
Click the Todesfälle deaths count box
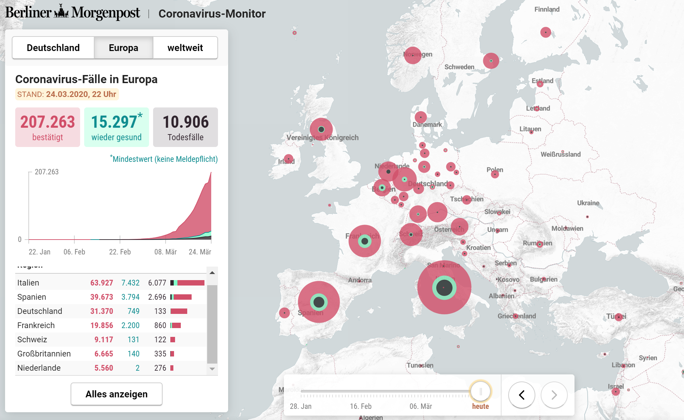(185, 127)
